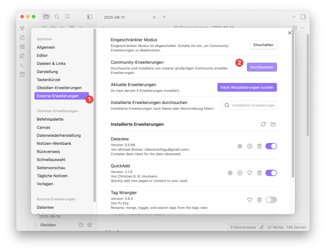Click the settings content scrollbar
The width and height of the screenshot is (326, 252).
(293, 104)
